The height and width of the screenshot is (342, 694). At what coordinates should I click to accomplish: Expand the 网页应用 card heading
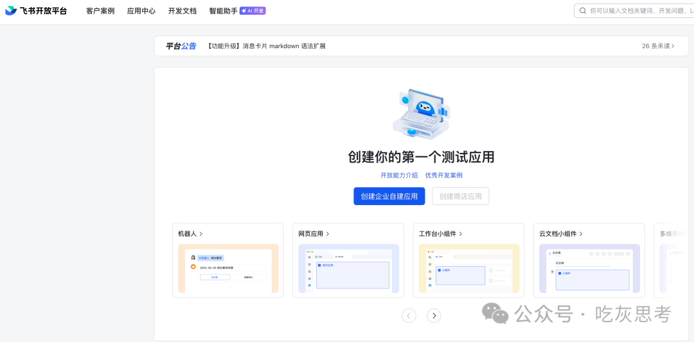[314, 233]
